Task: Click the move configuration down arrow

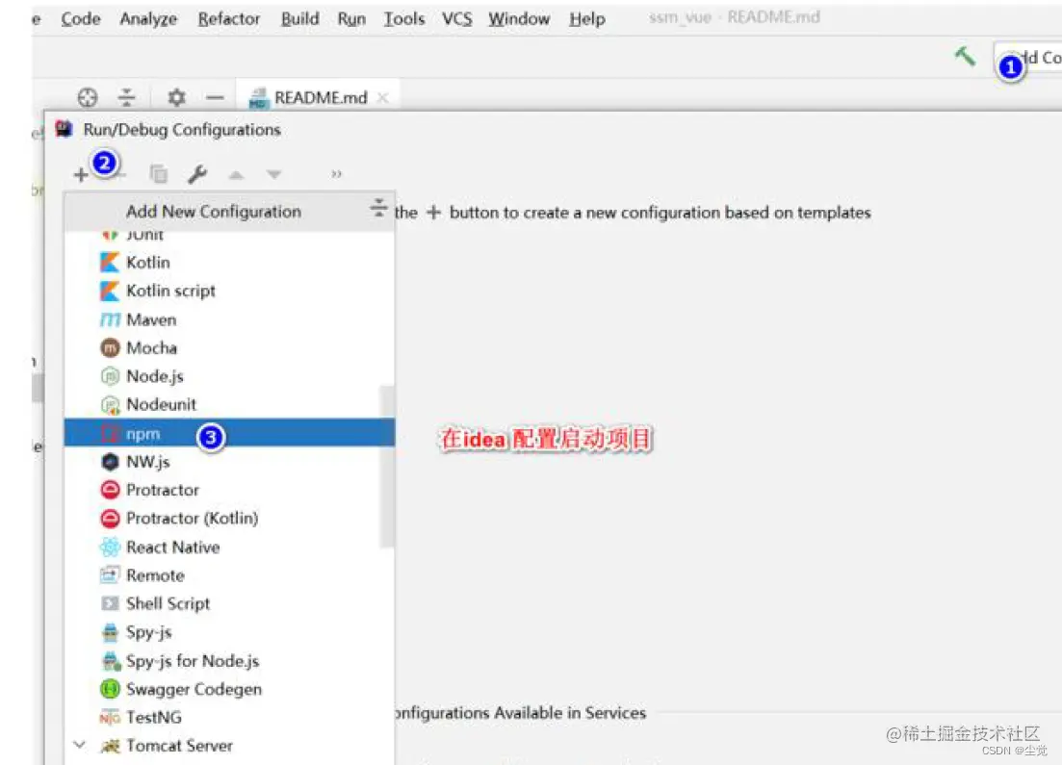Action: pos(273,175)
